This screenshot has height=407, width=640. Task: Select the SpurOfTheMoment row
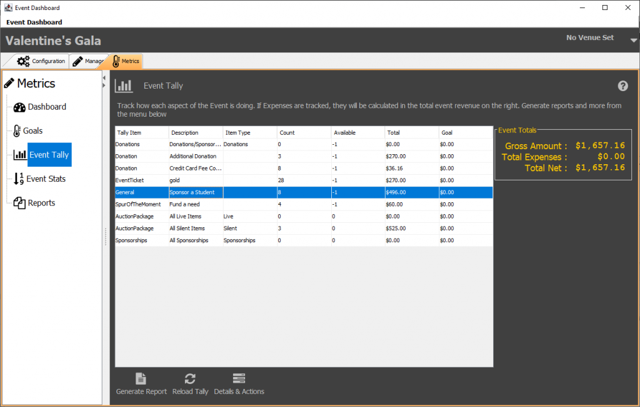tap(304, 204)
